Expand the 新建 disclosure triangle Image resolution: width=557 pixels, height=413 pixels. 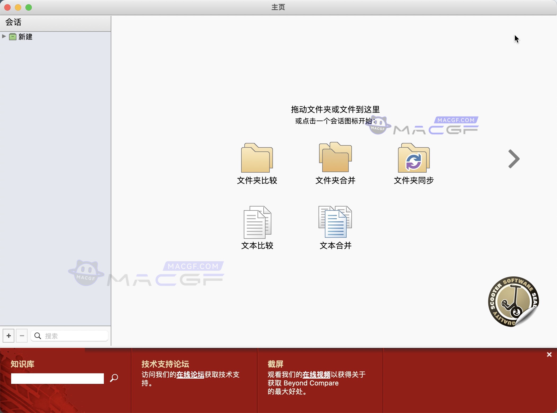pos(3,37)
